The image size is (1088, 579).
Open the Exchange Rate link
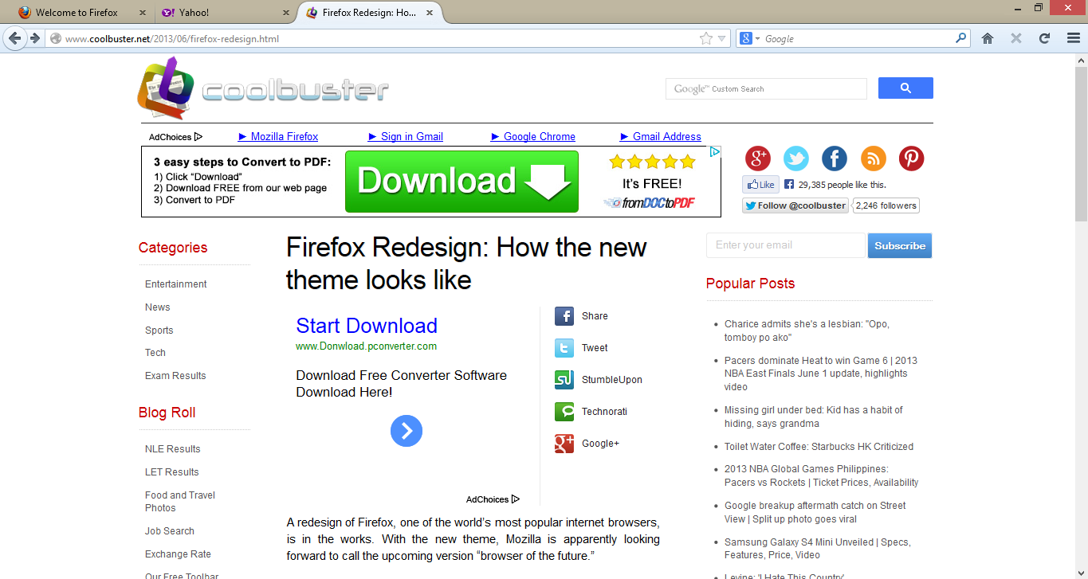pyautogui.click(x=178, y=554)
